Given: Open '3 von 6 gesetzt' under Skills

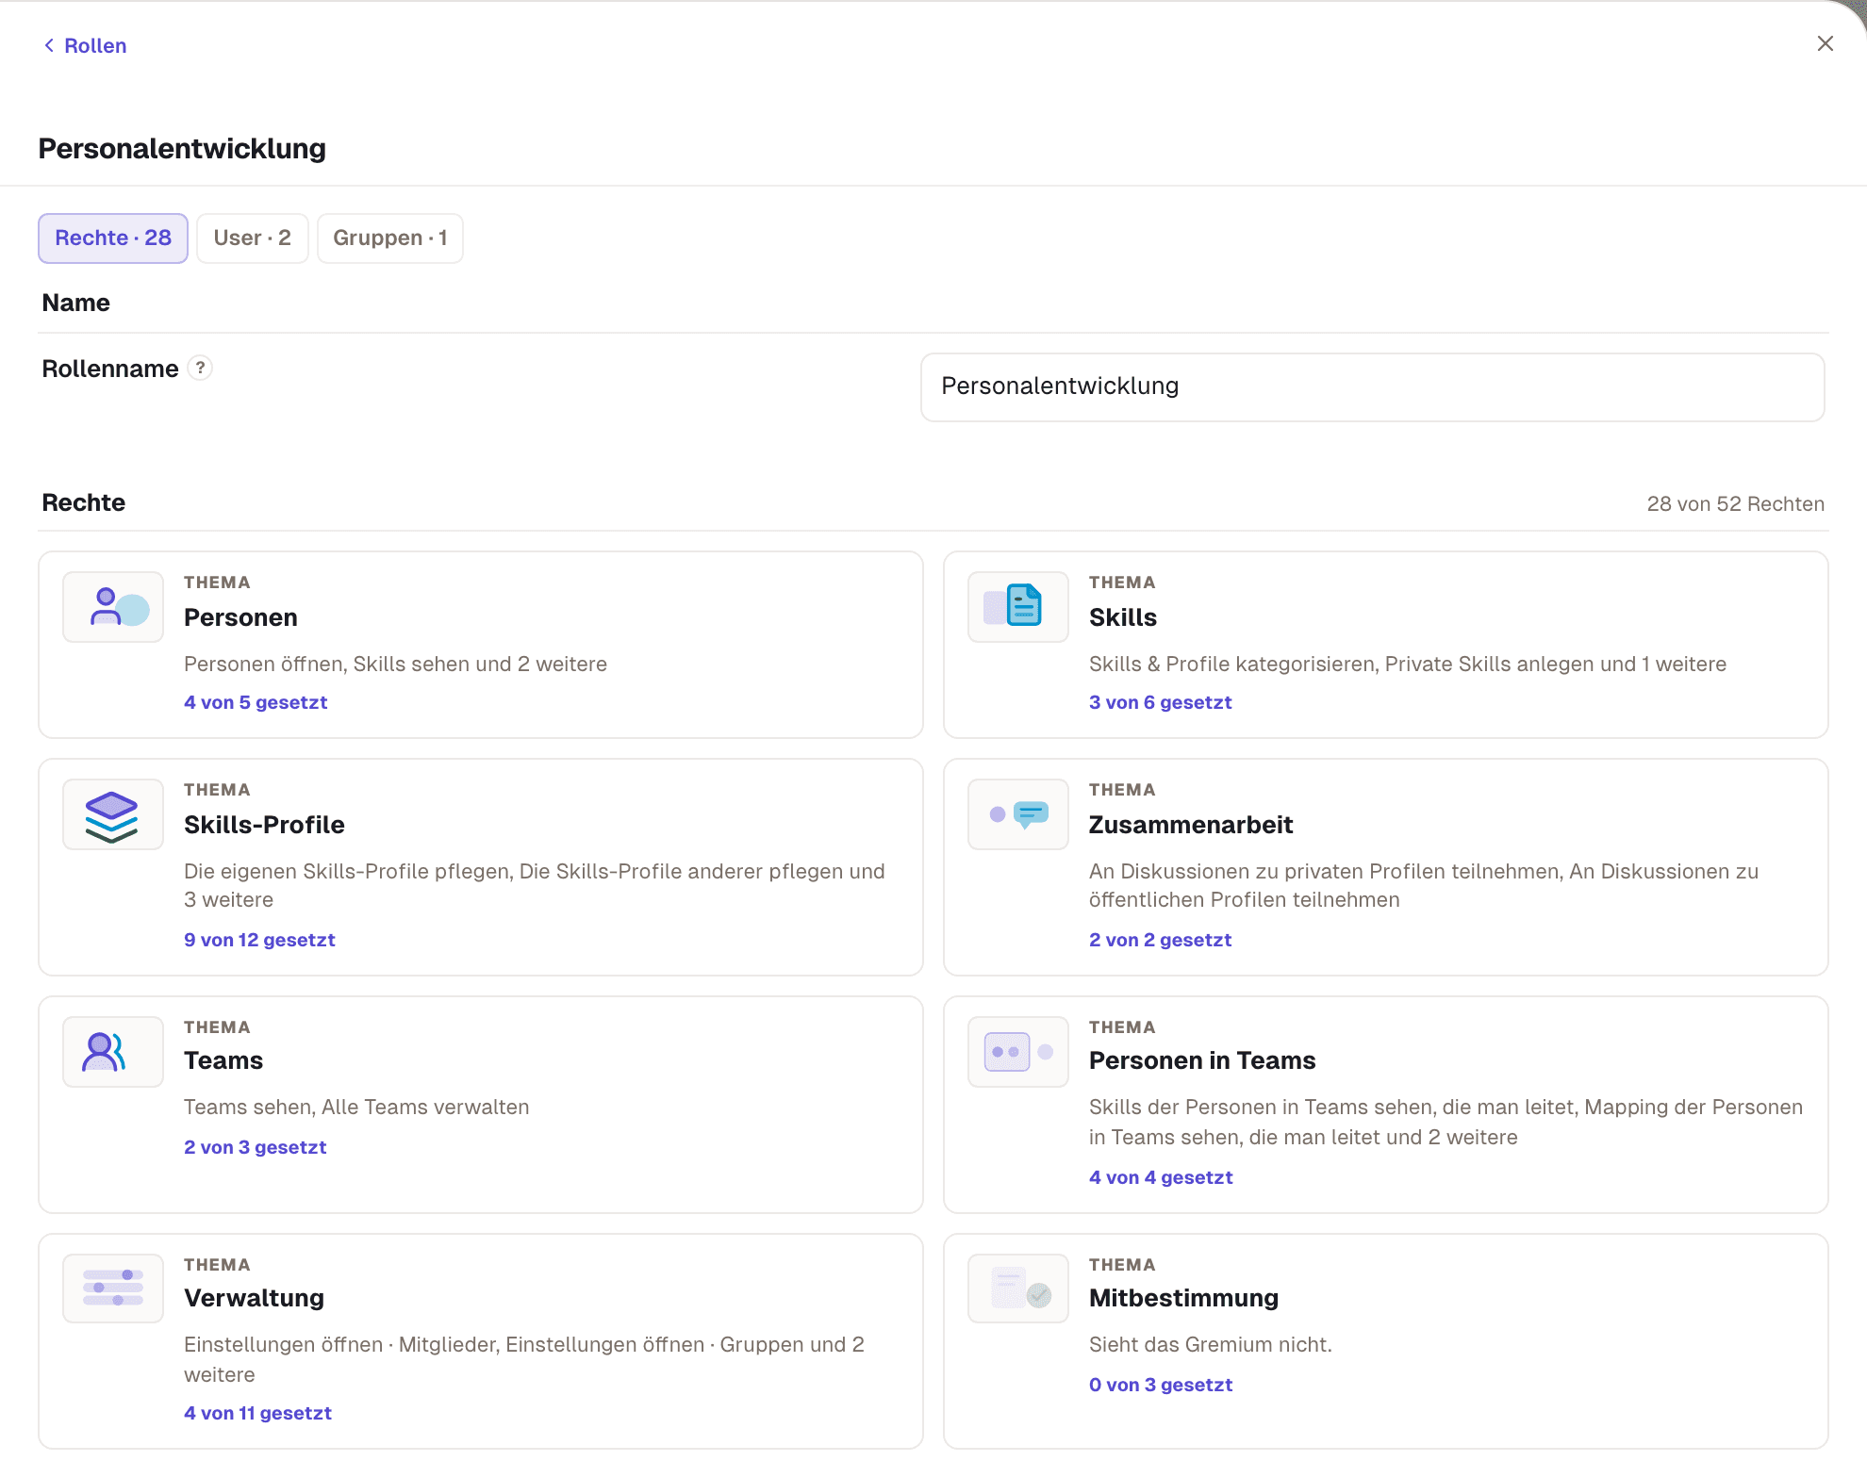Looking at the screenshot, I should (x=1161, y=702).
